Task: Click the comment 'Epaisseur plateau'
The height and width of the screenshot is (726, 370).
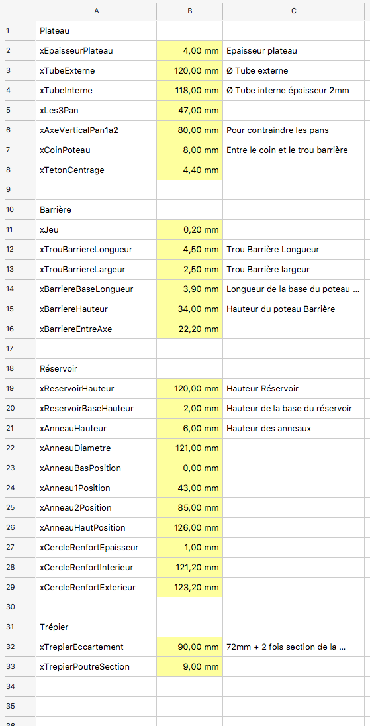Action: (x=294, y=51)
